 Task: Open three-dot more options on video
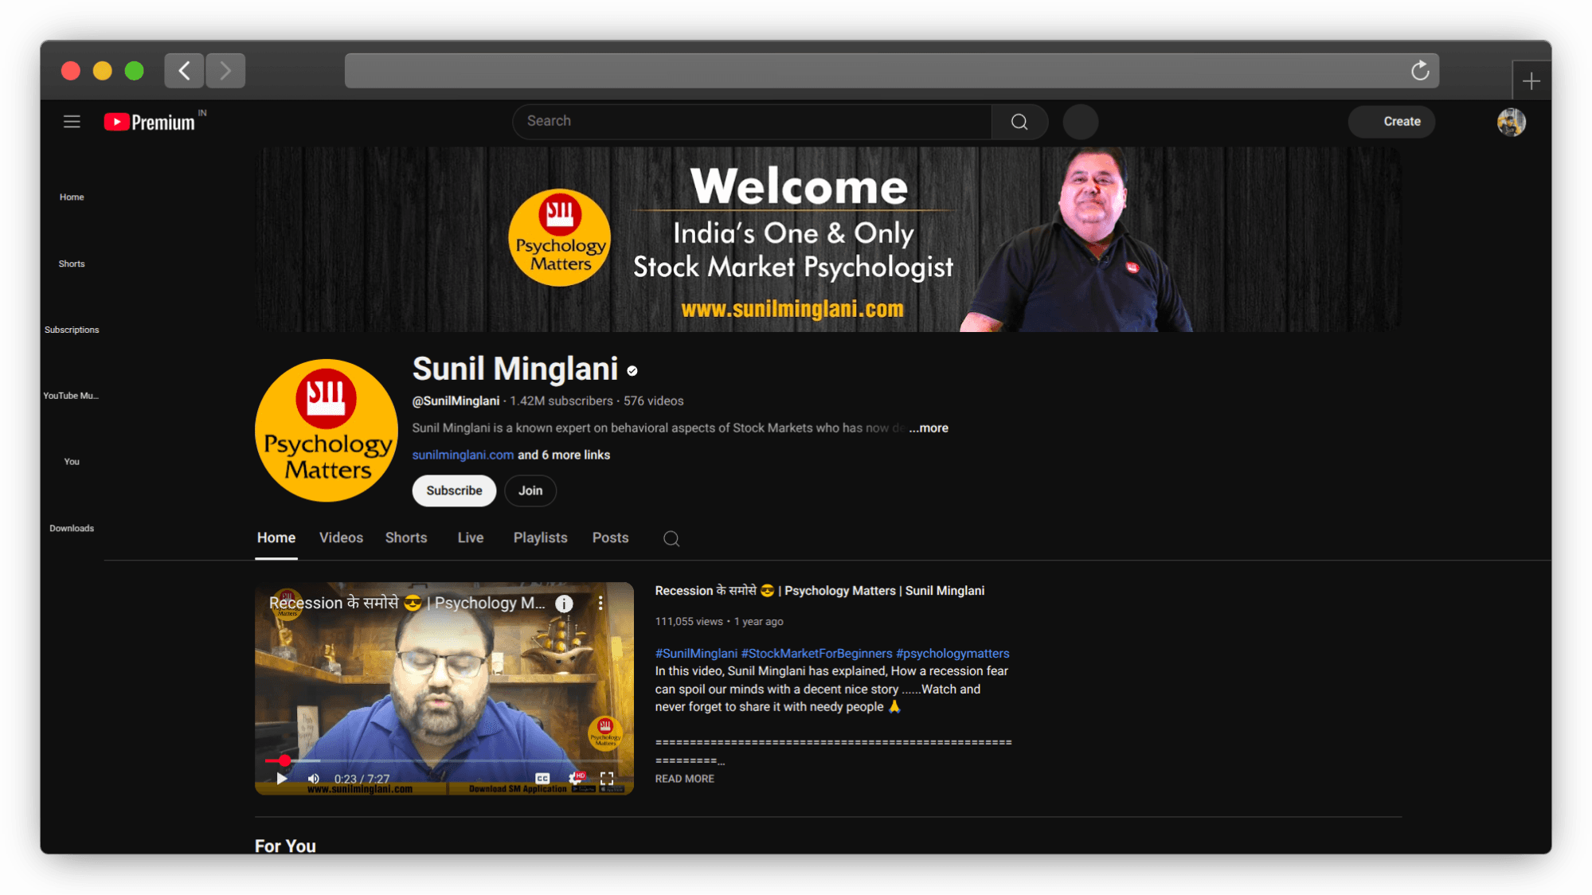[x=600, y=604]
